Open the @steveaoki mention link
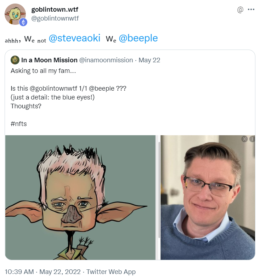This screenshot has height=280, width=260. [x=74, y=38]
